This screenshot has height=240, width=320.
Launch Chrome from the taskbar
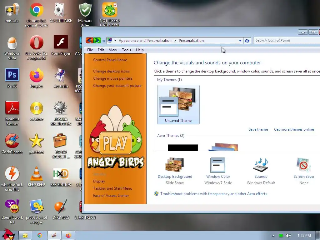click(x=40, y=236)
